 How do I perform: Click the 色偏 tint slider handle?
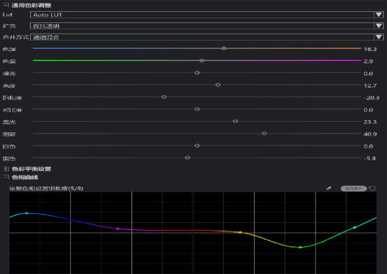click(x=202, y=60)
